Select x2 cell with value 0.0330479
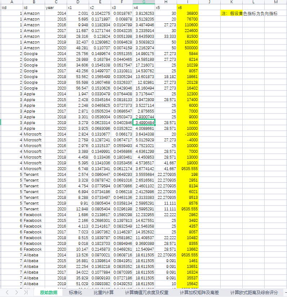The width and height of the screenshot is (287, 297). (100, 94)
